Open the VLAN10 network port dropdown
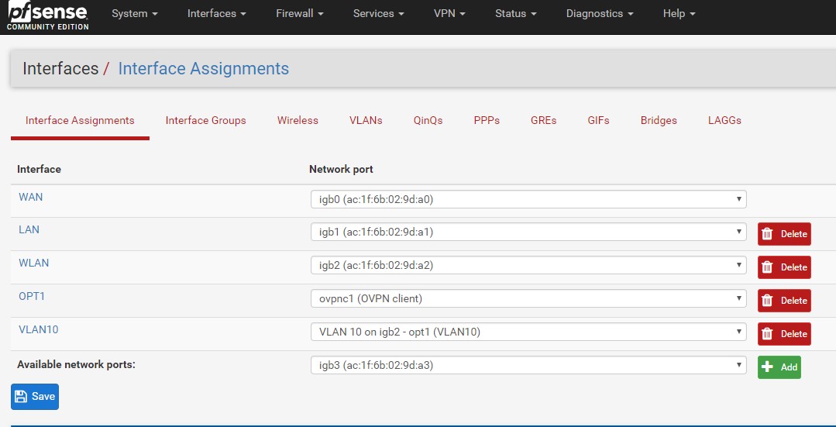This screenshot has height=427, width=836. click(528, 332)
